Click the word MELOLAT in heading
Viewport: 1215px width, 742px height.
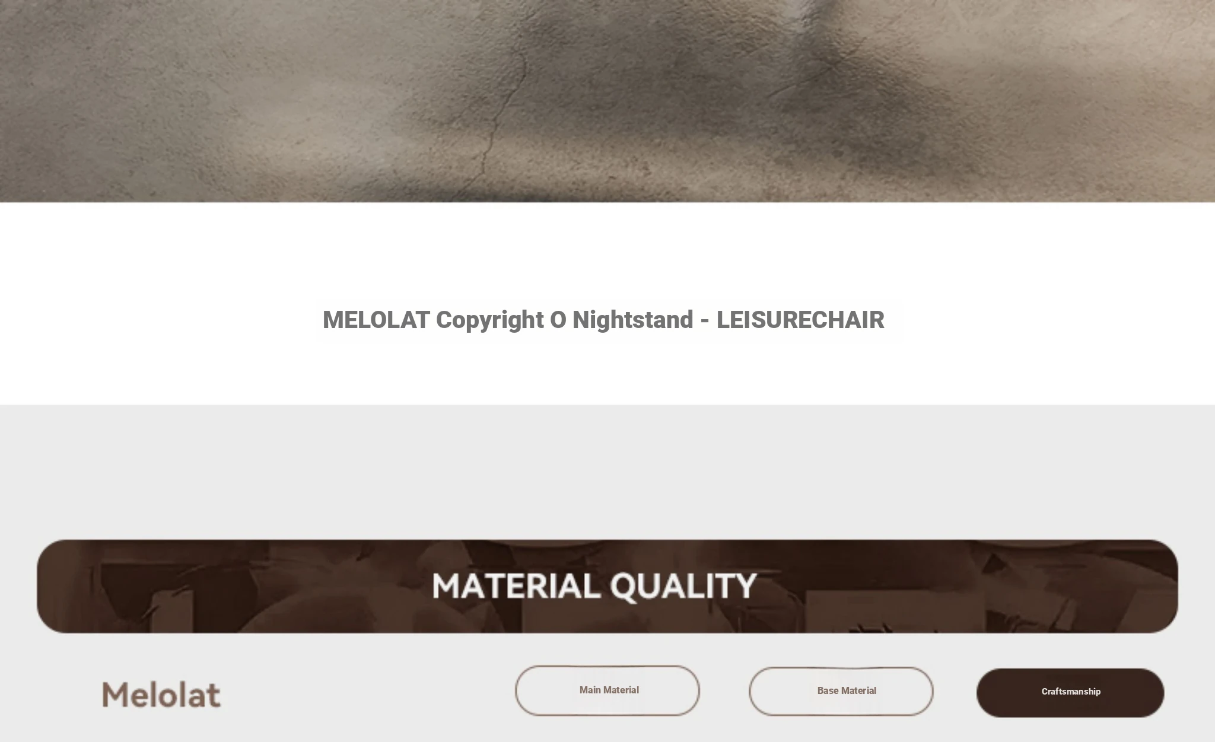click(x=376, y=320)
